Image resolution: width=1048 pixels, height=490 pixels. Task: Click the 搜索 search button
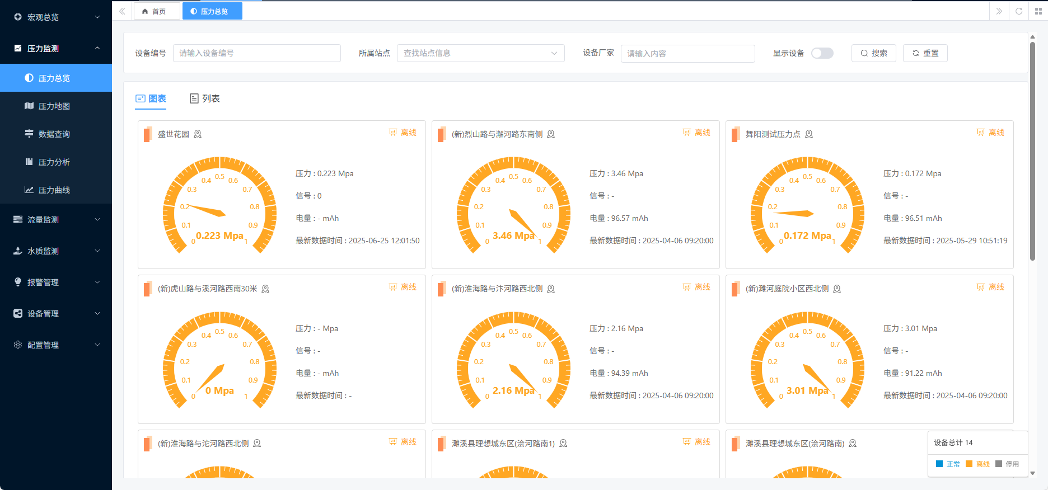[x=873, y=53]
